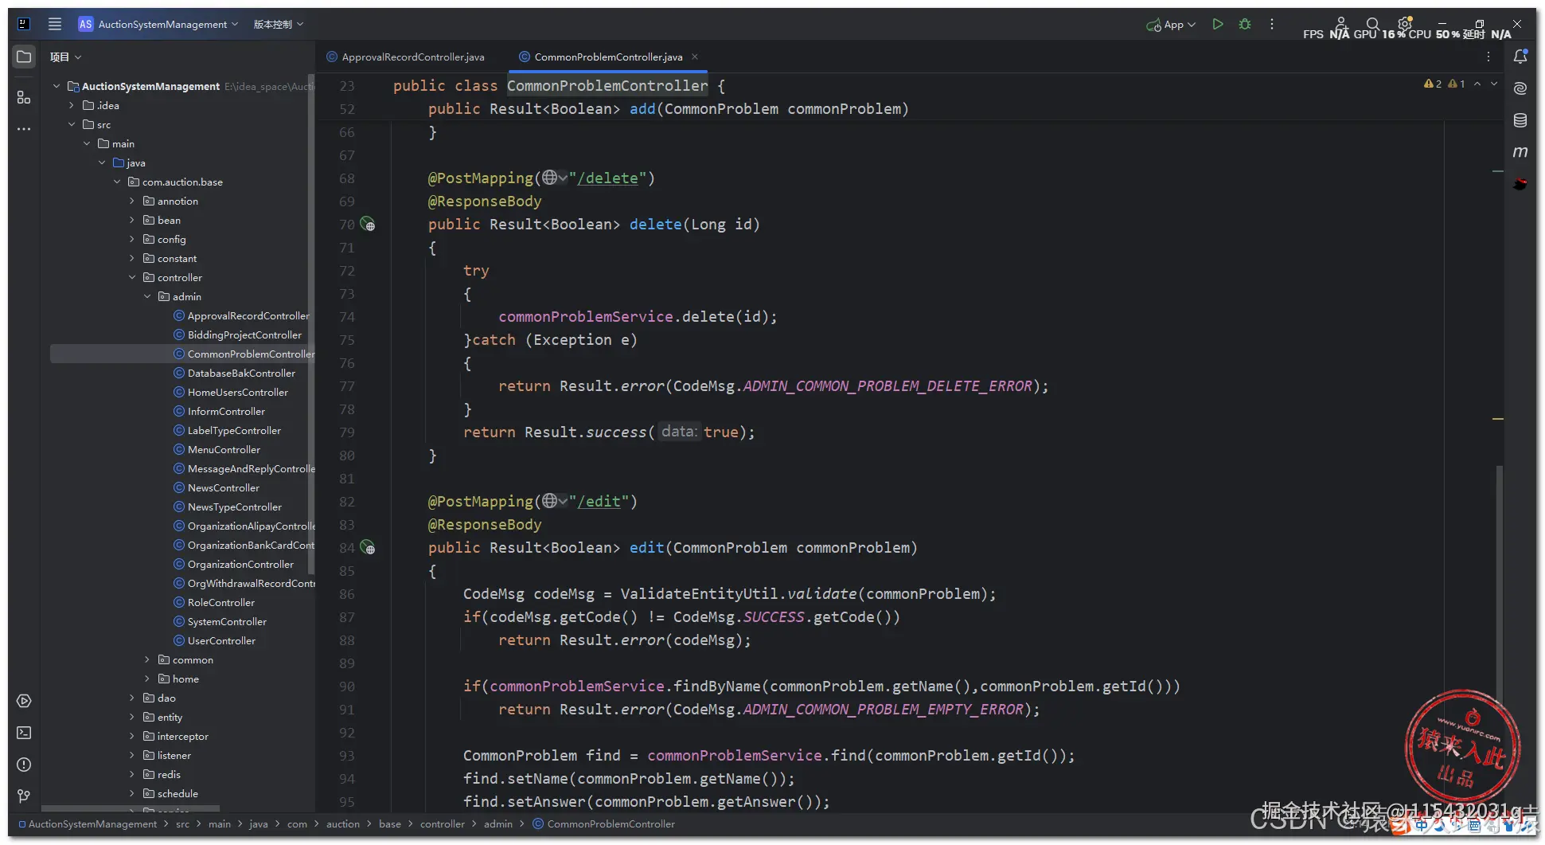Open the Terminal tool window
The width and height of the screenshot is (1545, 845).
pos(24,733)
